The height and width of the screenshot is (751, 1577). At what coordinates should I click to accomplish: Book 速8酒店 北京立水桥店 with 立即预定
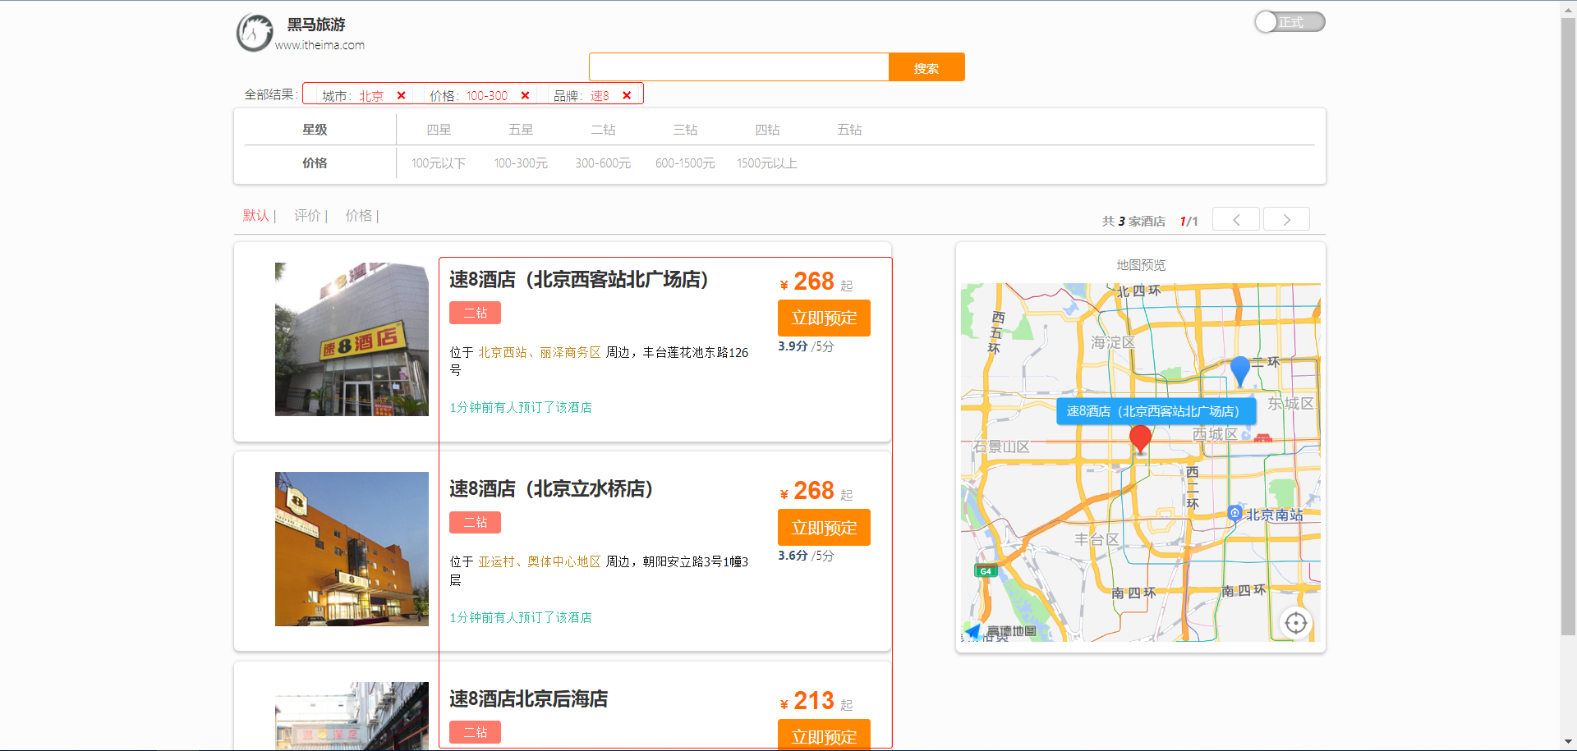click(x=824, y=528)
